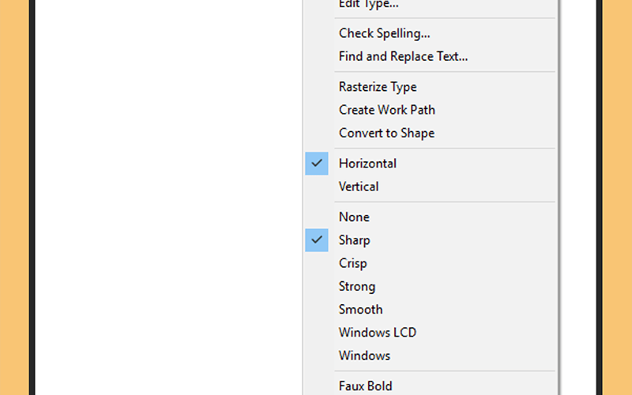This screenshot has width=632, height=395.
Task: Choose Windows LCD anti-aliasing
Action: coord(430,332)
